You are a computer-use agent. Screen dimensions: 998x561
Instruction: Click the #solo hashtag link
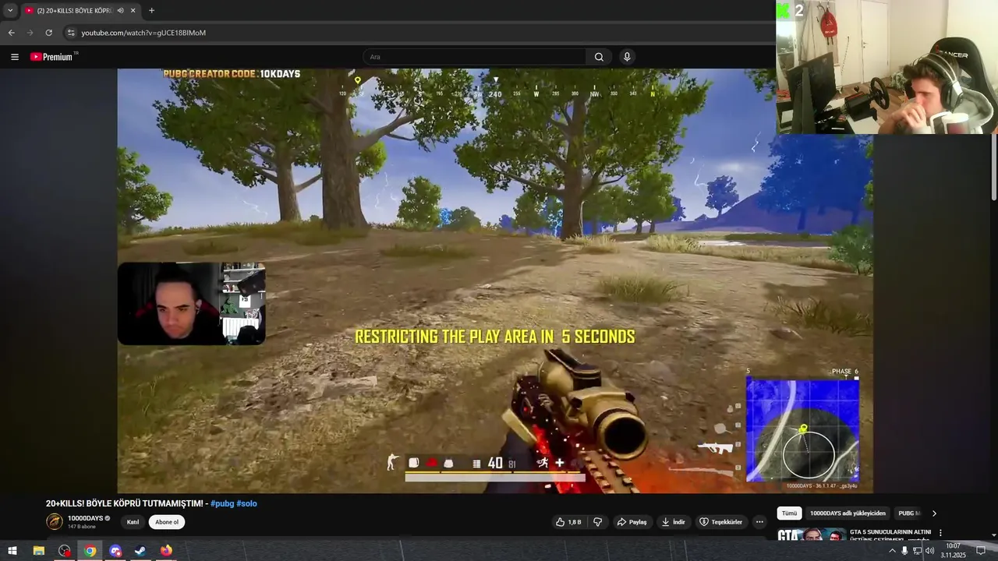(x=246, y=503)
